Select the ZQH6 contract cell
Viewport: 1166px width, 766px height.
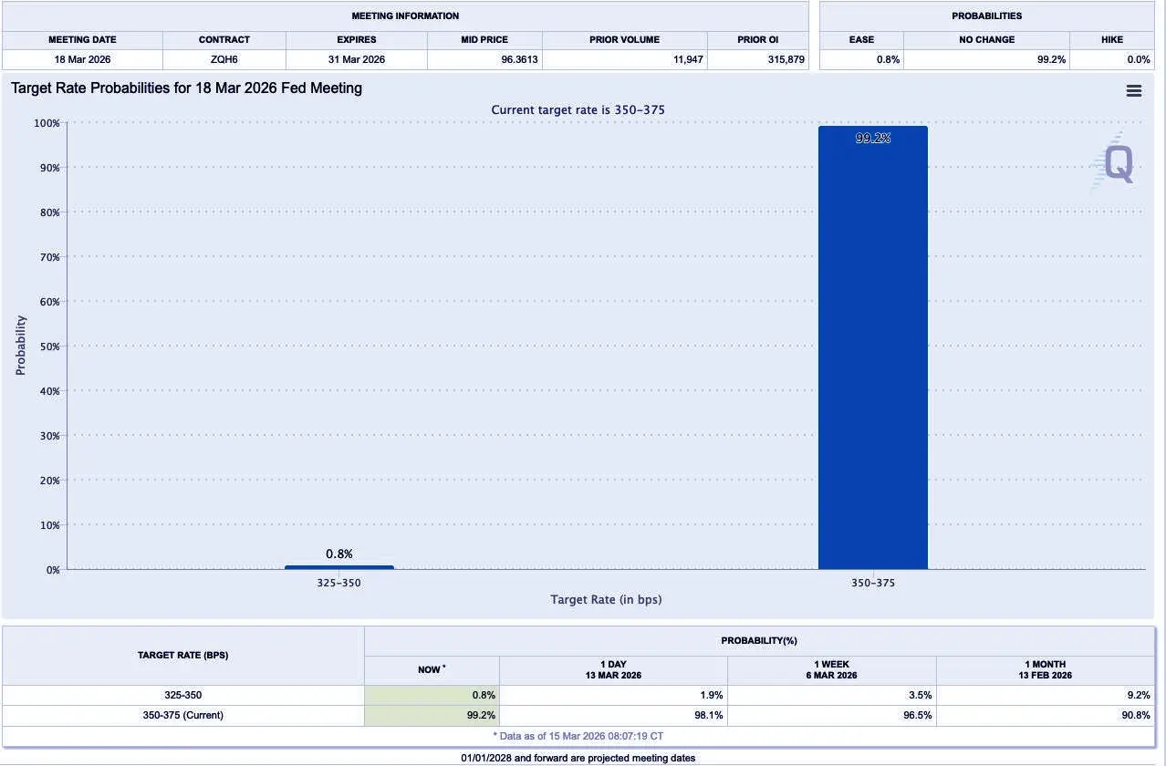(x=224, y=59)
